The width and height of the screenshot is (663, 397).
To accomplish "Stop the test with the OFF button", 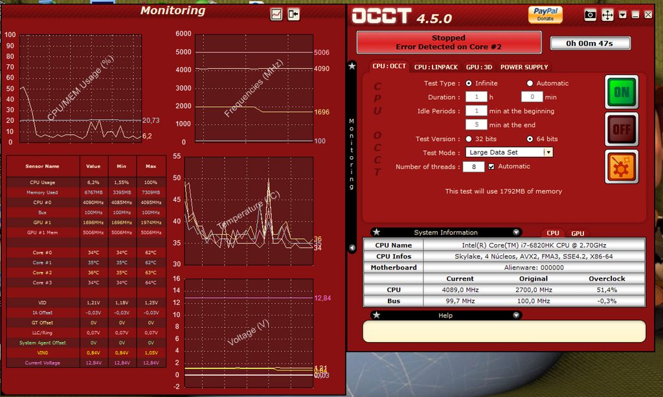I will (622, 130).
